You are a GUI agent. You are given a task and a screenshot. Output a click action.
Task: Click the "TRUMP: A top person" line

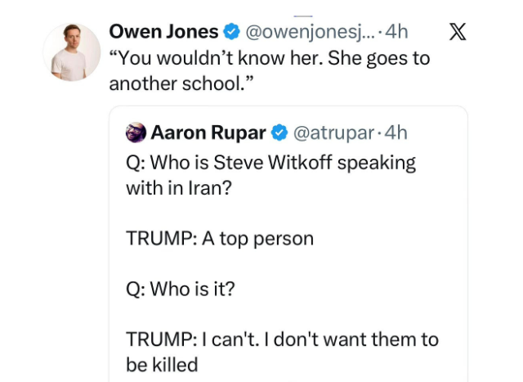pos(219,239)
